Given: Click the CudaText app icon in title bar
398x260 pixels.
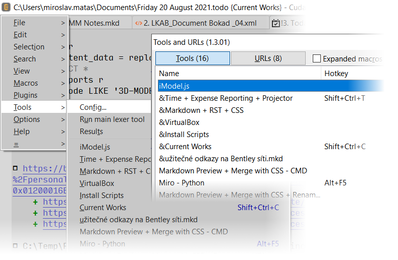Looking at the screenshot, I should click(x=7, y=7).
